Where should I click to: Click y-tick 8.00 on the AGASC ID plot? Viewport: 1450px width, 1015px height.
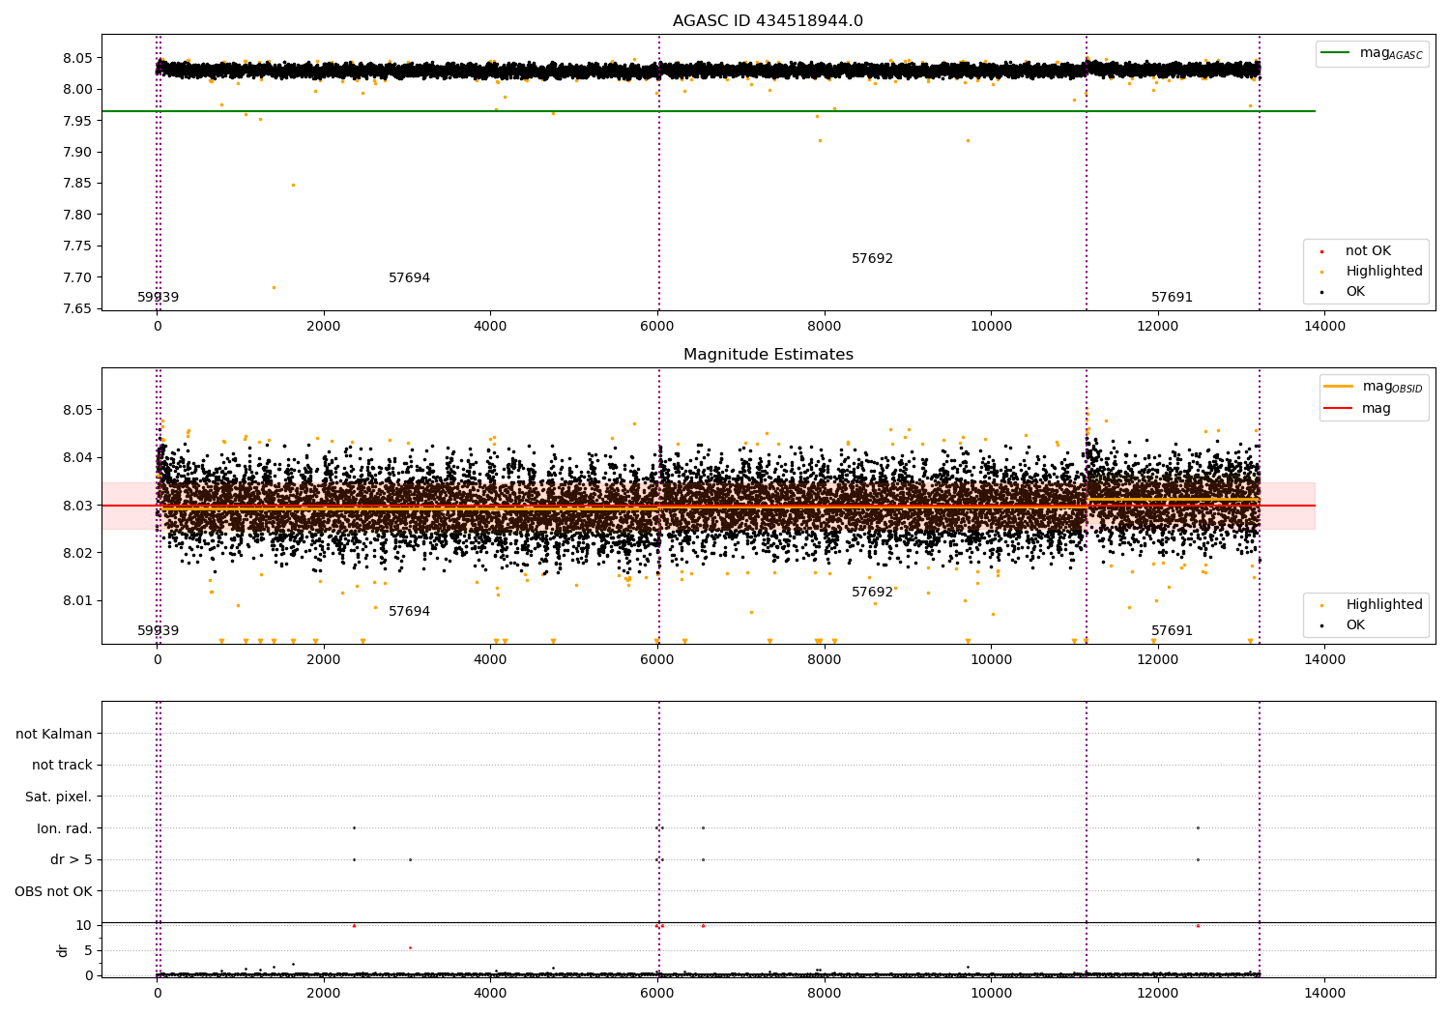[75, 90]
